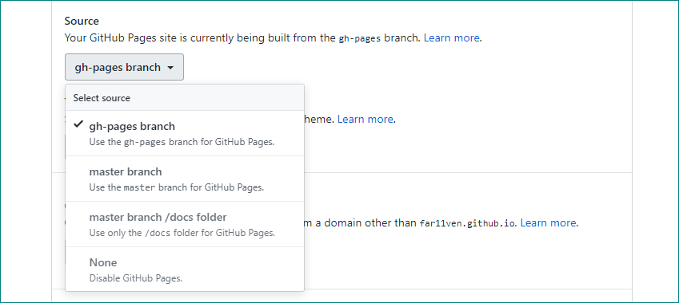Click 'Use only the /docs folder' description

point(182,233)
